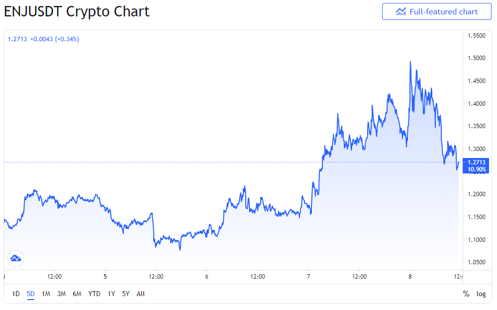The height and width of the screenshot is (310, 497).
Task: Show the 5Y time range
Action: [x=125, y=294]
